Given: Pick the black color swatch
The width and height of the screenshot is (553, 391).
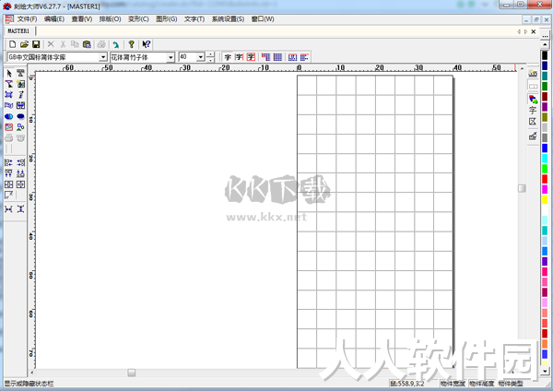Looking at the screenshot, I should (545, 55).
